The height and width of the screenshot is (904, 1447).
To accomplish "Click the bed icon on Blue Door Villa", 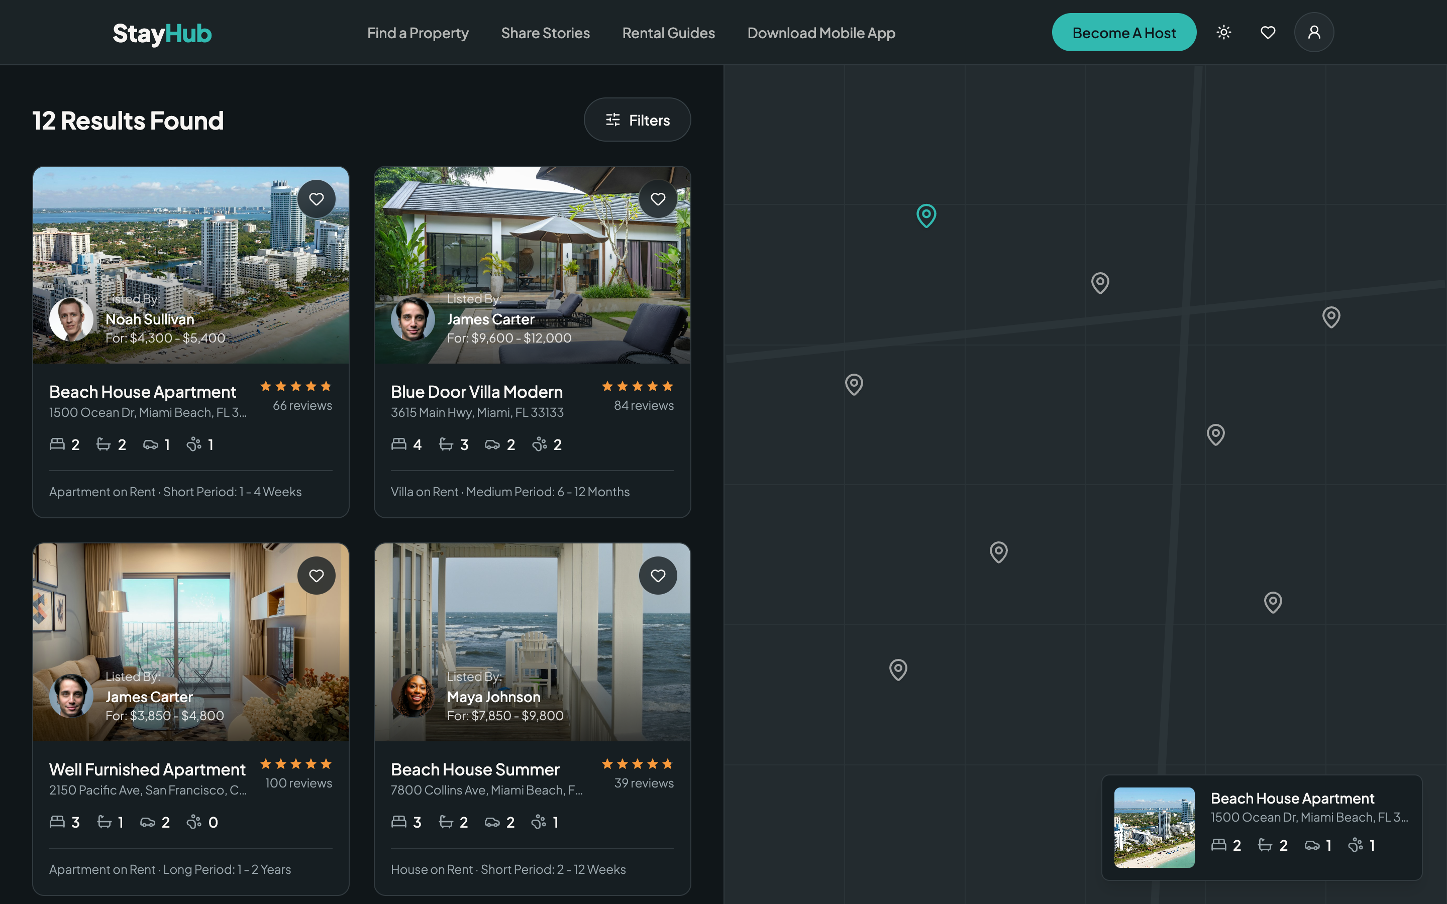I will click(399, 443).
